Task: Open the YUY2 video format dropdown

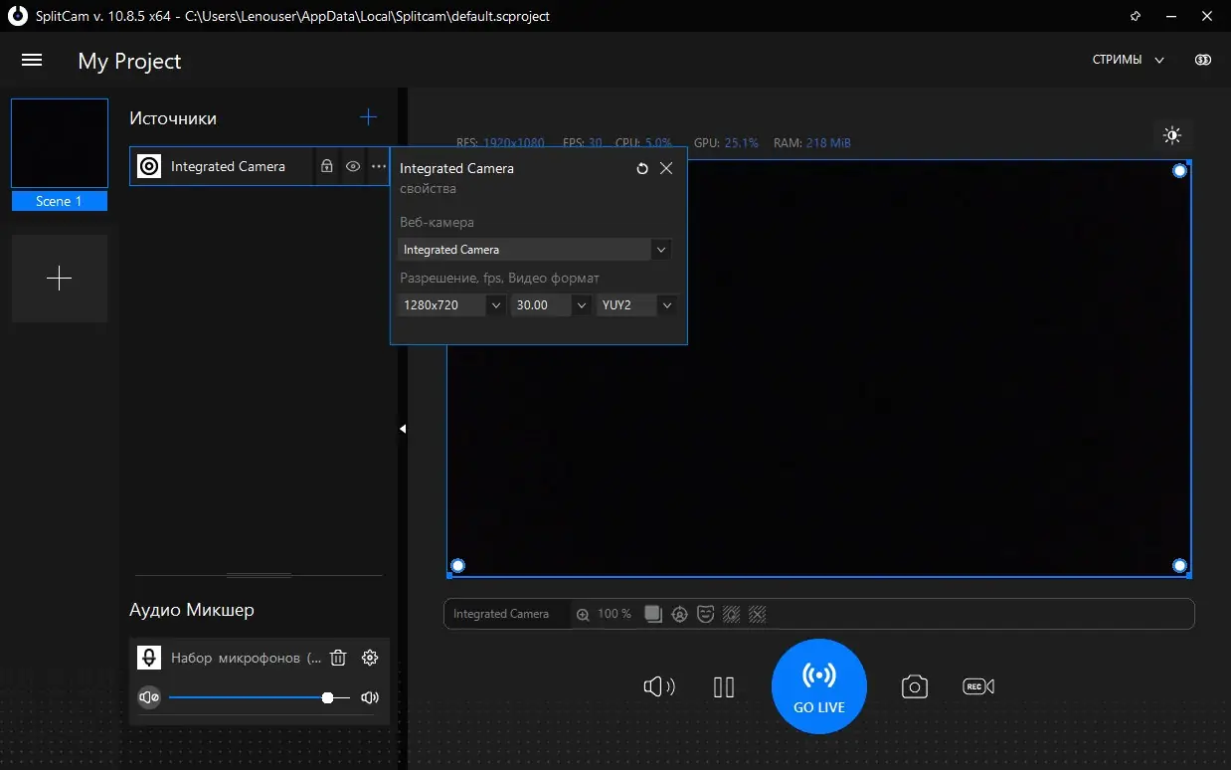Action: point(636,305)
